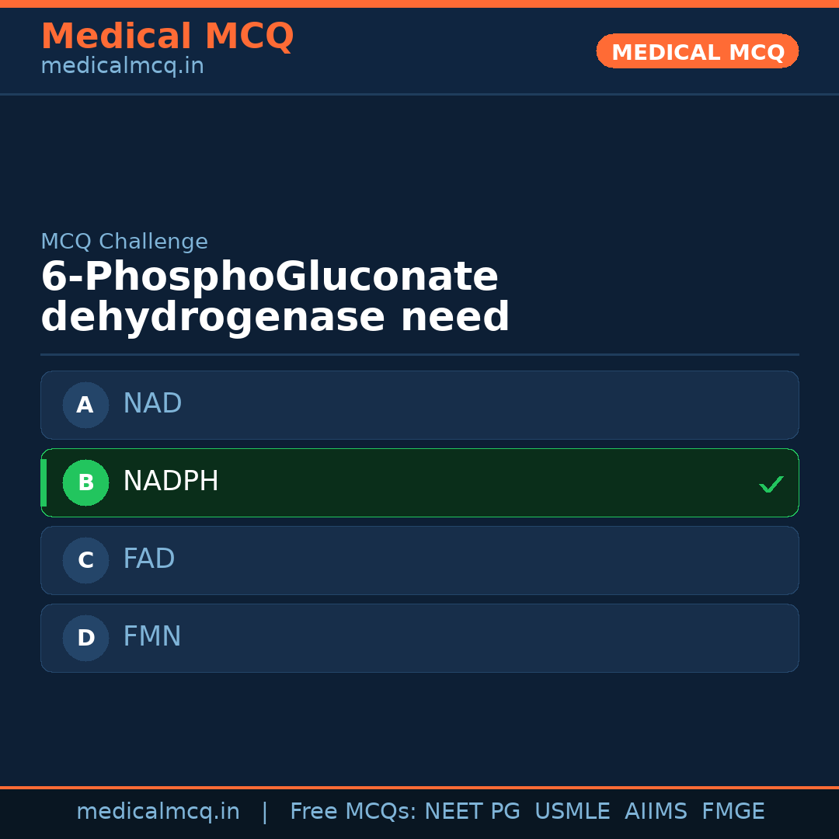Click FMGE in the footer
This screenshot has width=839, height=839.
[733, 812]
